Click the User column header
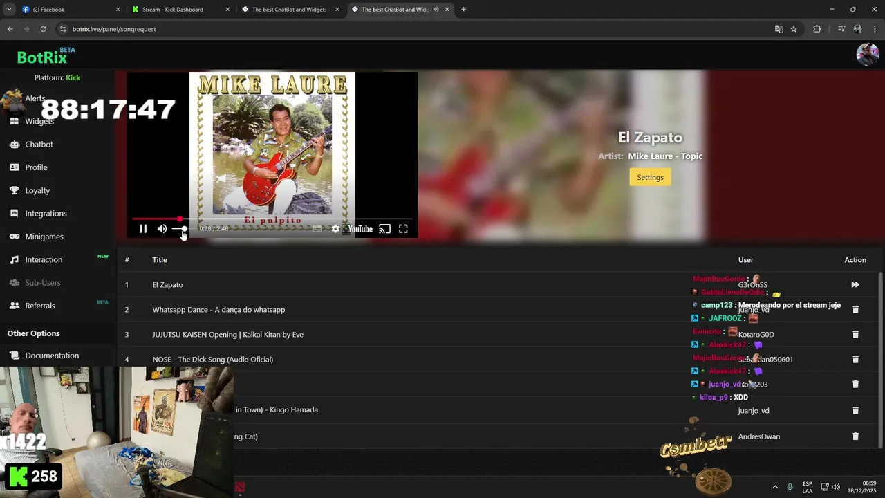Screen dimensions: 885x498 (x=745, y=260)
